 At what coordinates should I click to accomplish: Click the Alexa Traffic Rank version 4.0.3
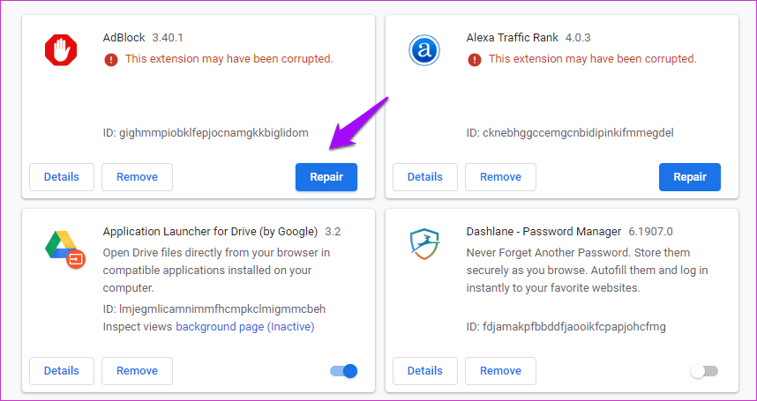[578, 38]
